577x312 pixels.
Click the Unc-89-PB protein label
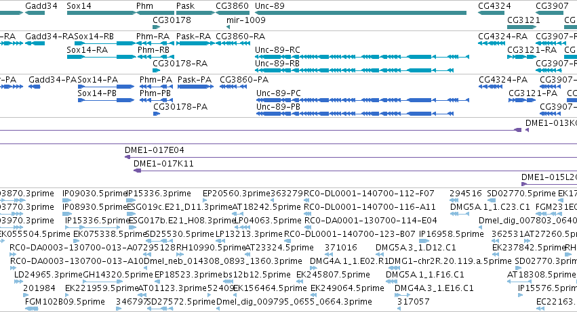(x=278, y=106)
